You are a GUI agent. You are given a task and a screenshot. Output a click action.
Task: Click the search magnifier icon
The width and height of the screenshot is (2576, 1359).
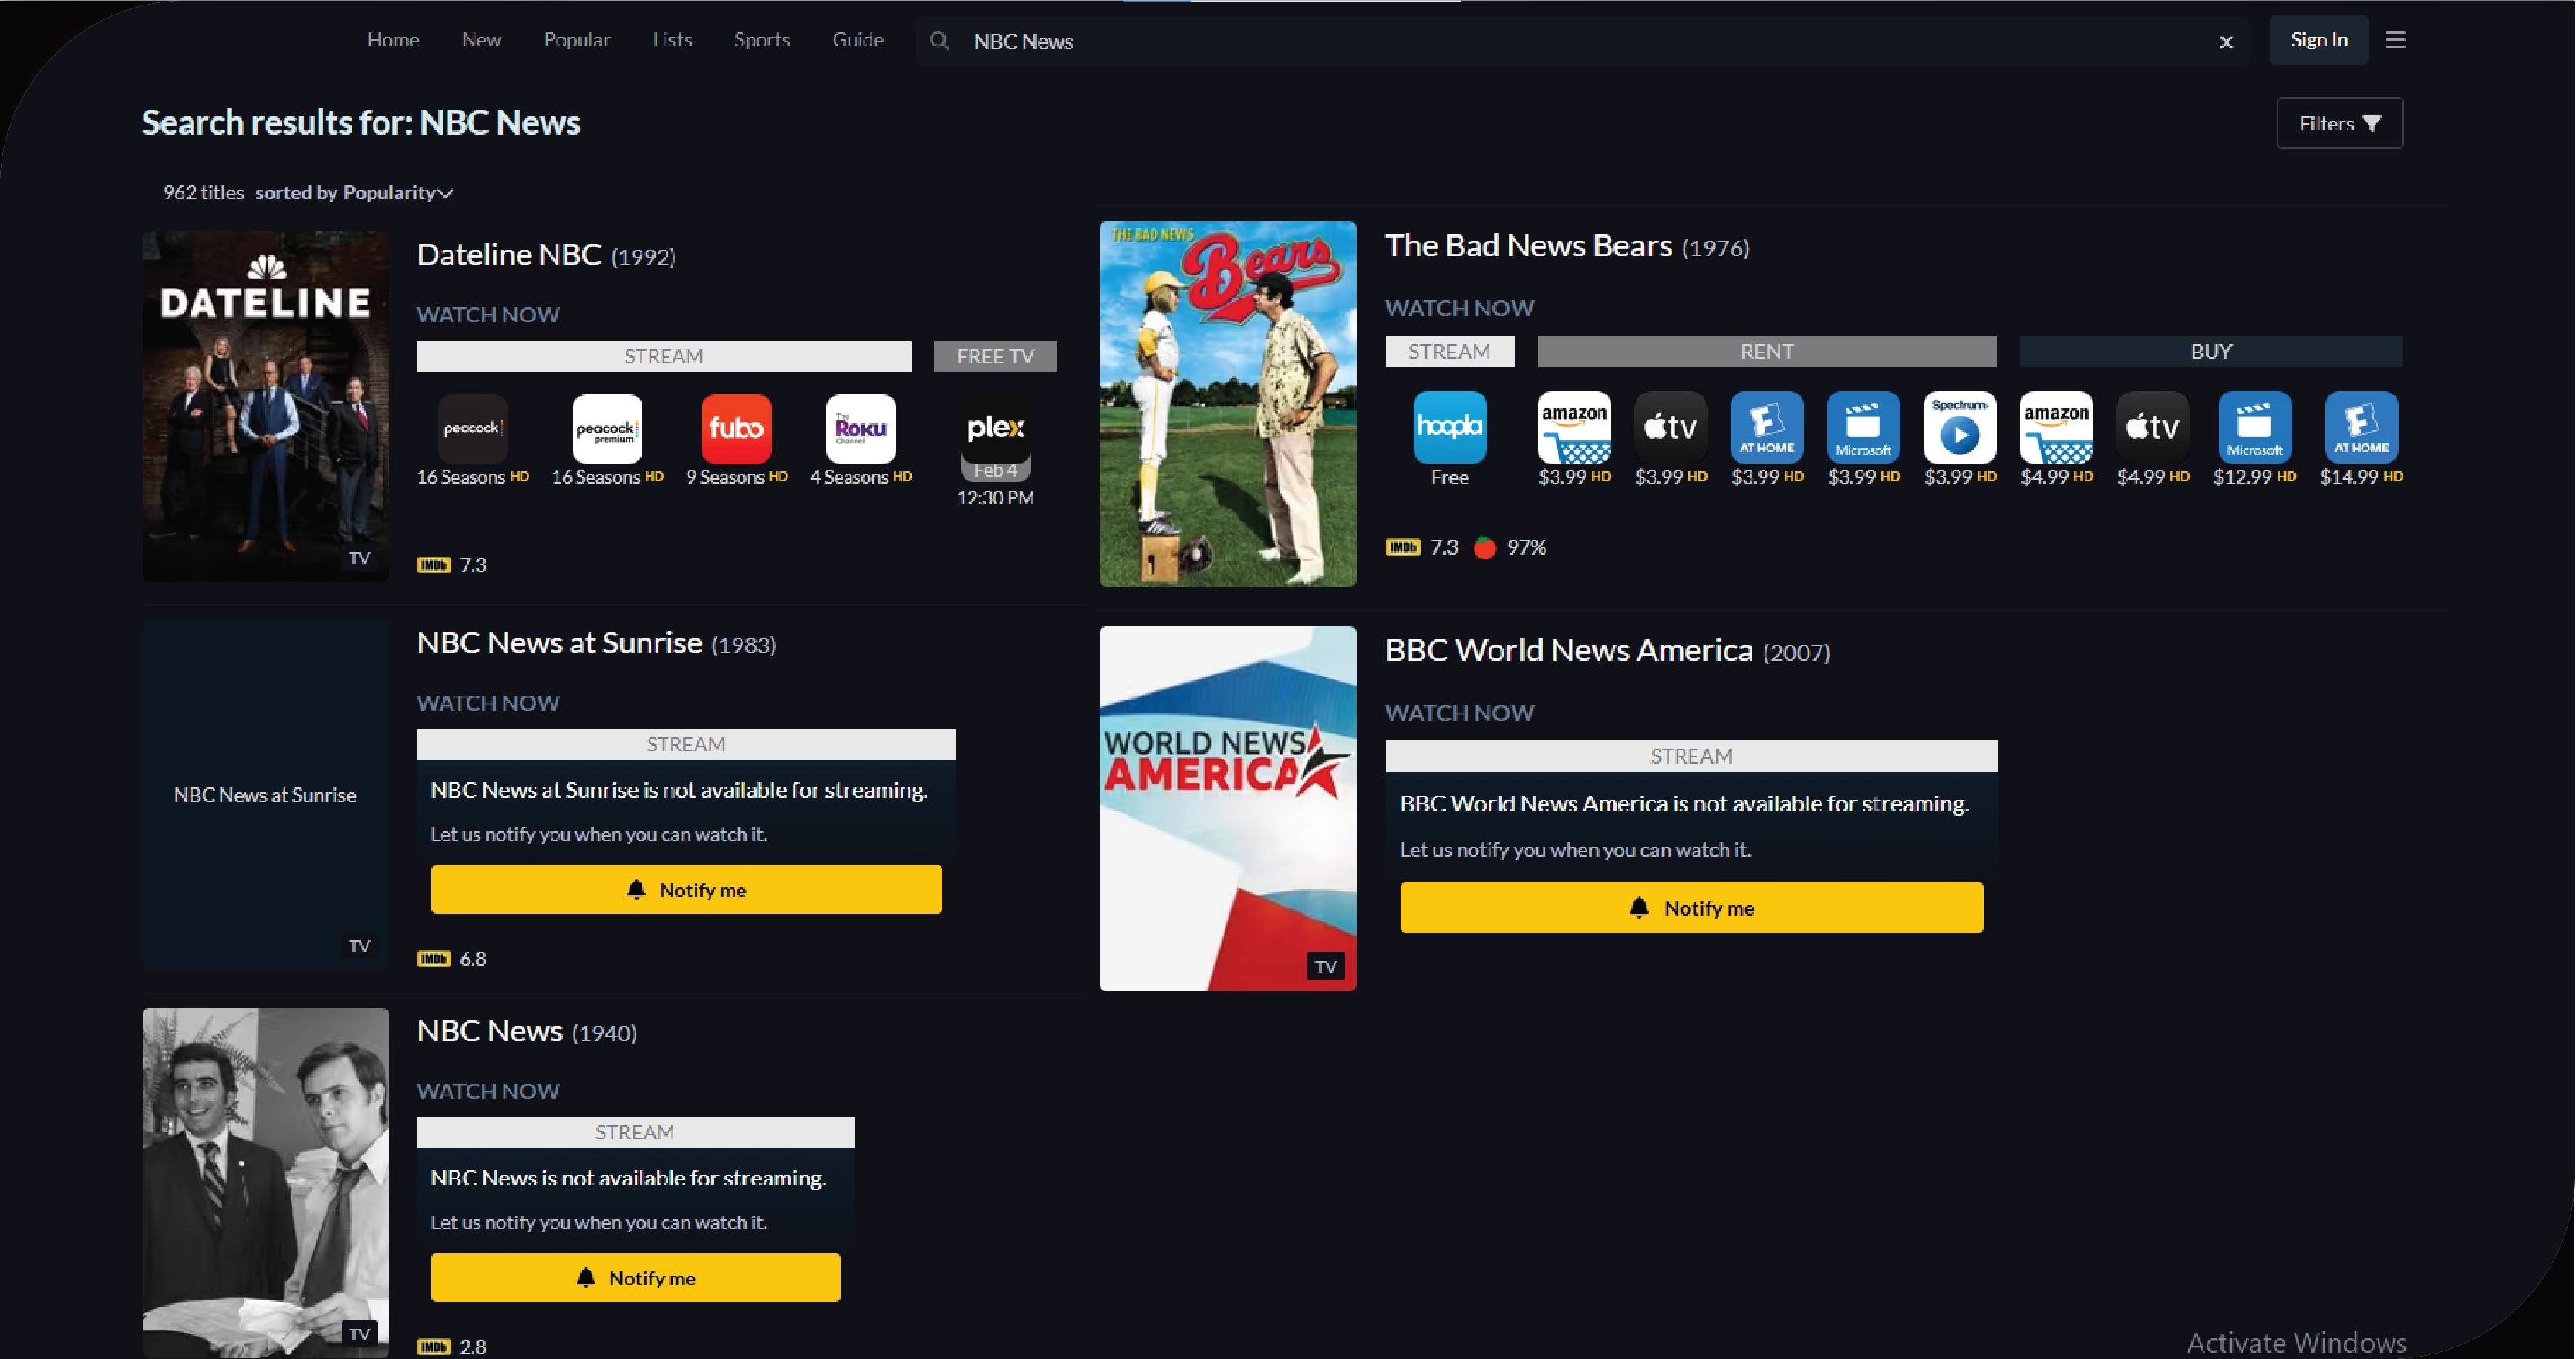pyautogui.click(x=939, y=41)
